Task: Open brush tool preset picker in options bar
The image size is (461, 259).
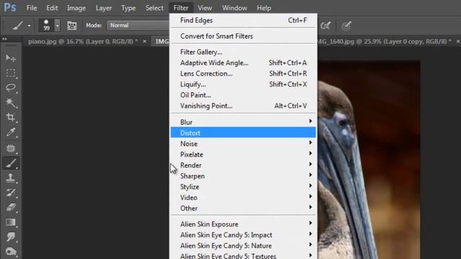Action: 17,26
